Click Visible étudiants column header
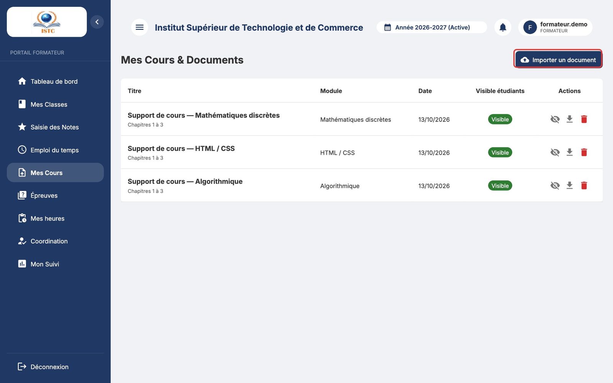The height and width of the screenshot is (383, 613). pos(500,91)
